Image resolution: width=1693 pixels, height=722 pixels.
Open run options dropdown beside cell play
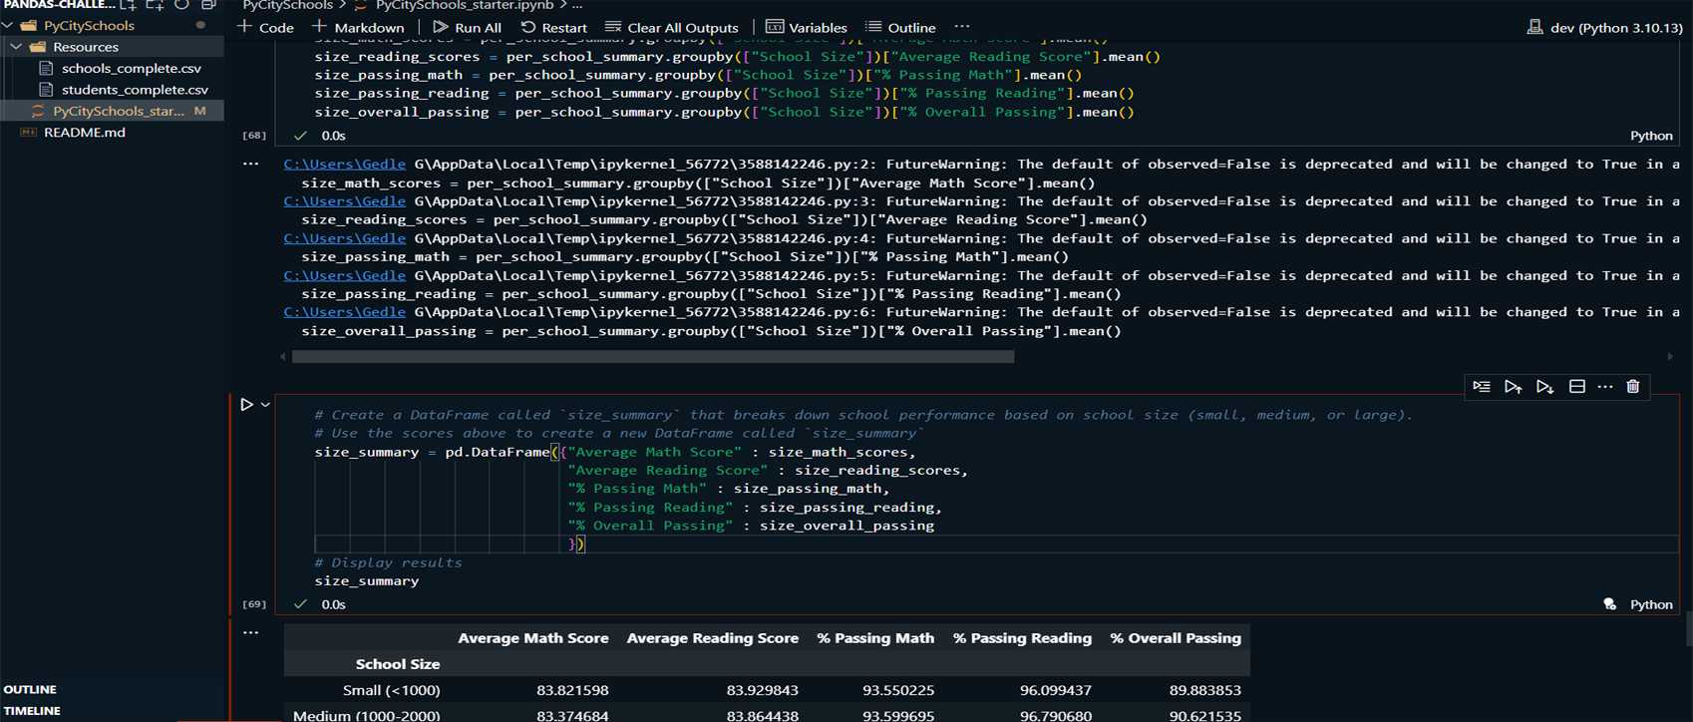(265, 405)
